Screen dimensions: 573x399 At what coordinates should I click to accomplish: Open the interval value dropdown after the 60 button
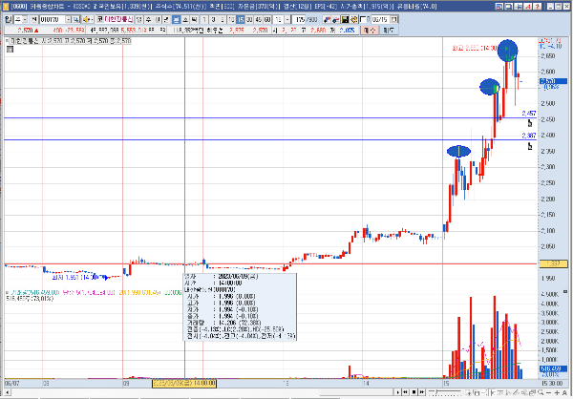[x=287, y=19]
